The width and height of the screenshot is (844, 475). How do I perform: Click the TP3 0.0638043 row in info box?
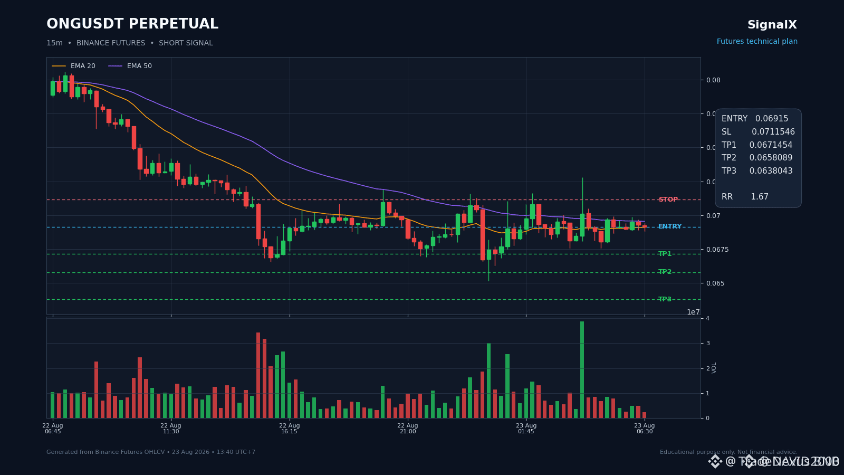(x=757, y=171)
